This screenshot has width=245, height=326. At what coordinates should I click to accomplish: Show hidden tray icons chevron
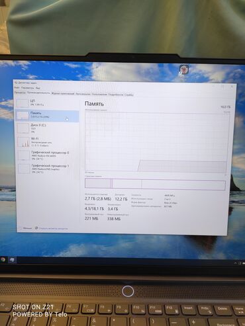(236, 263)
